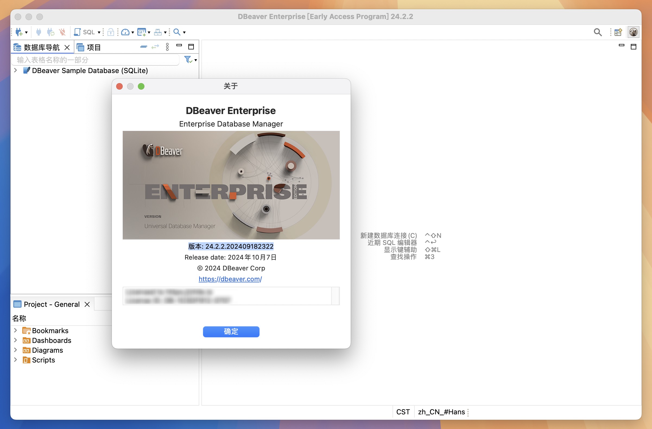Expand the Git dropdown arrow
652x429 pixels.
point(149,33)
